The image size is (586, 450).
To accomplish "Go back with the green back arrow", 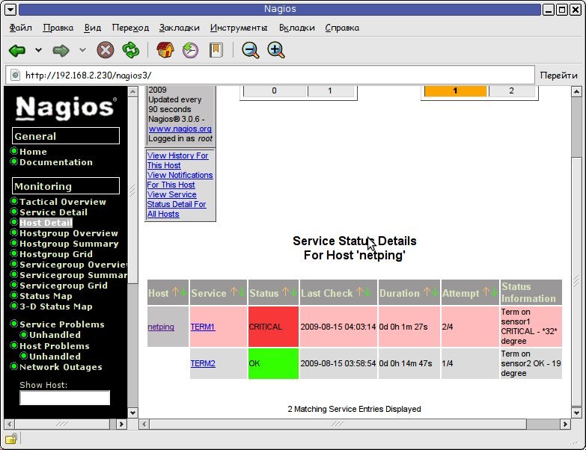I will point(17,50).
